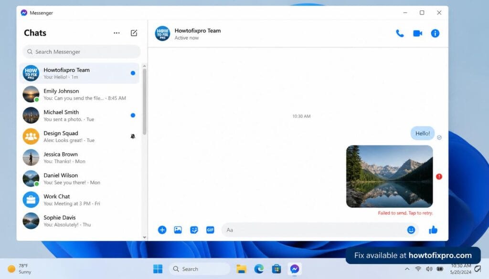Open Daniel Wilson conversation
The image size is (489, 279).
(x=80, y=179)
